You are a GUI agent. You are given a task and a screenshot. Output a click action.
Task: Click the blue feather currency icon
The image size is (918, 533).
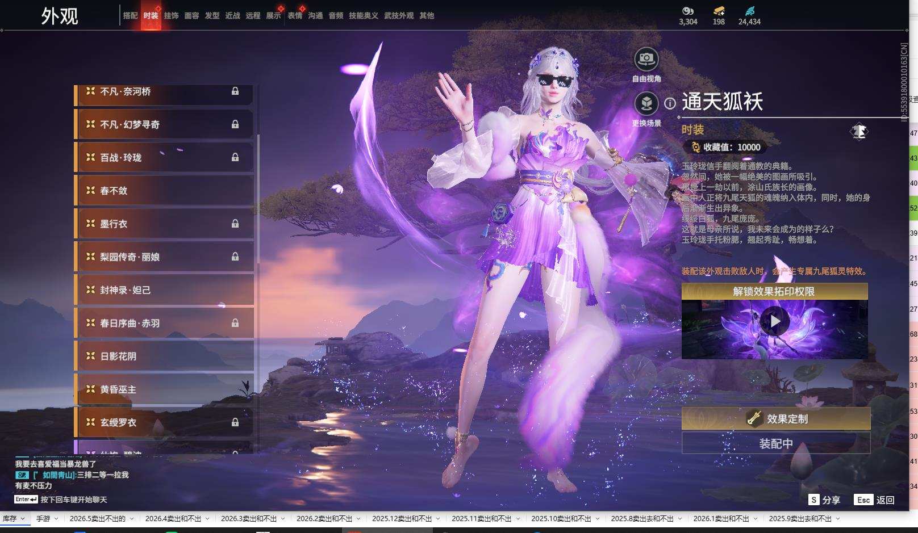pos(750,11)
